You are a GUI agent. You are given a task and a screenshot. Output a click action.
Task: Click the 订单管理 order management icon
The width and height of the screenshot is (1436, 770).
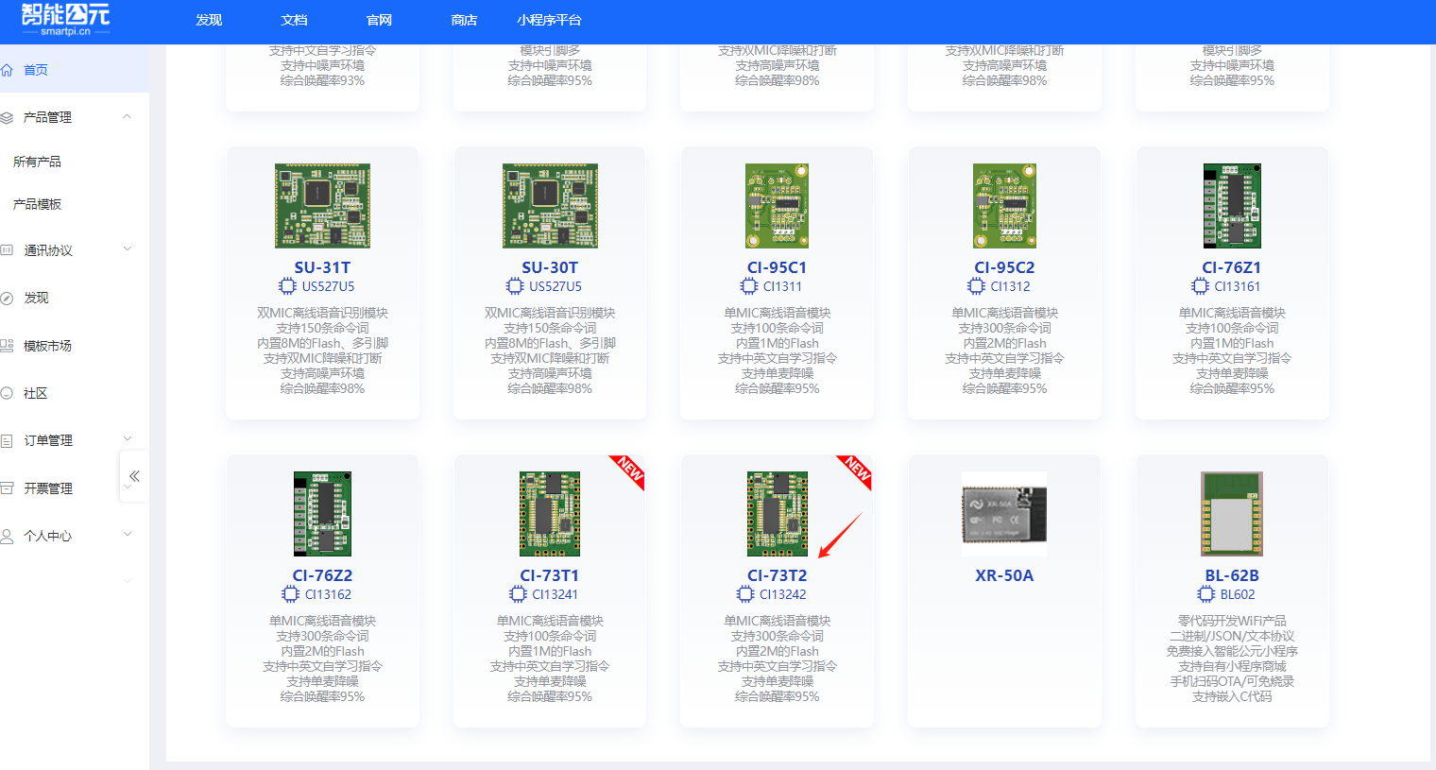pyautogui.click(x=9, y=439)
